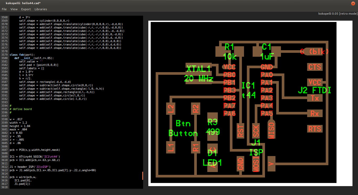This screenshot has width=358, height=195.
Task: Click the 'width = 1.2' code line
Action: (18, 123)
